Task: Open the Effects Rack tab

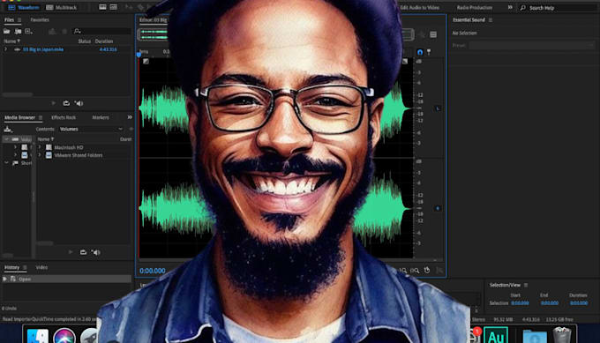Action: (x=64, y=117)
